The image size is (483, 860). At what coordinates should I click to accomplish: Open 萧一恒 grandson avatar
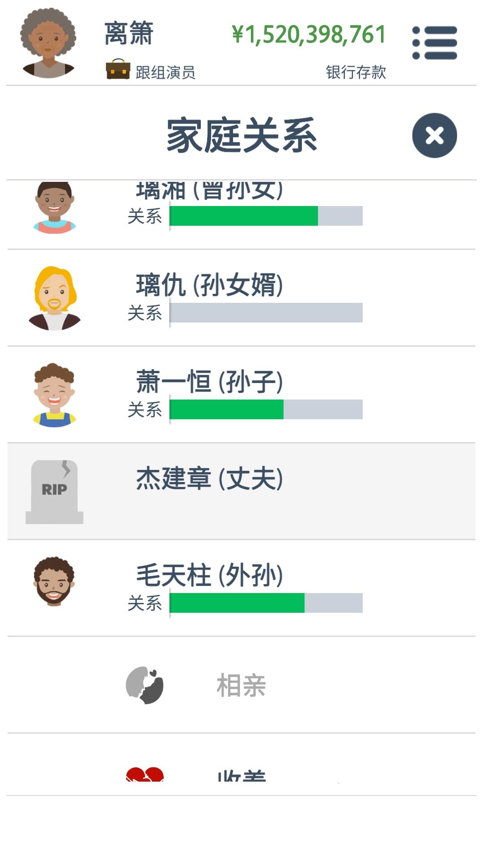coord(55,395)
